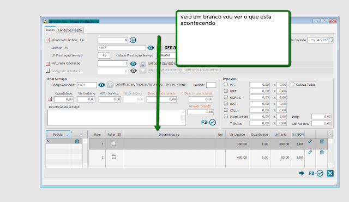Select the 380,00 Vlr Líquido cell
Screen dimensions: 349x202
(x=237, y=144)
